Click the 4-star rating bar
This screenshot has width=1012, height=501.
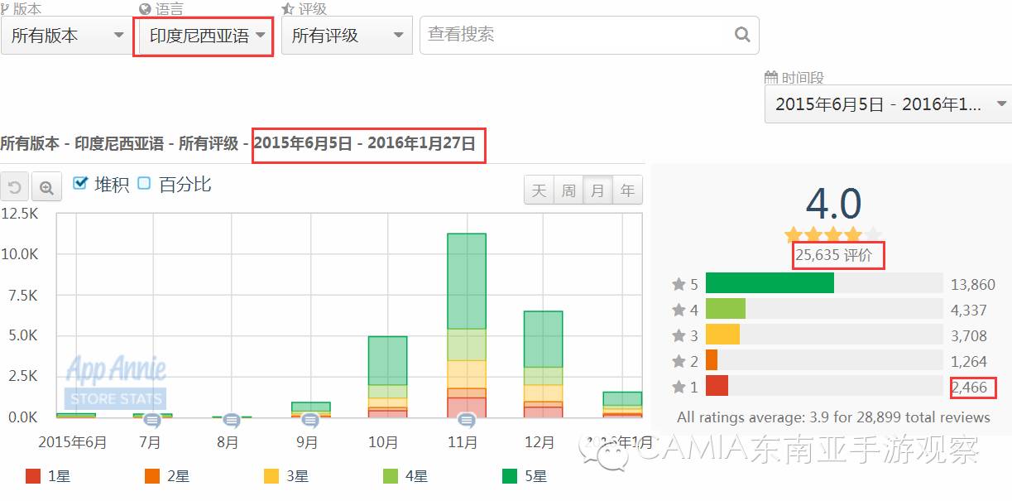pyautogui.click(x=824, y=309)
